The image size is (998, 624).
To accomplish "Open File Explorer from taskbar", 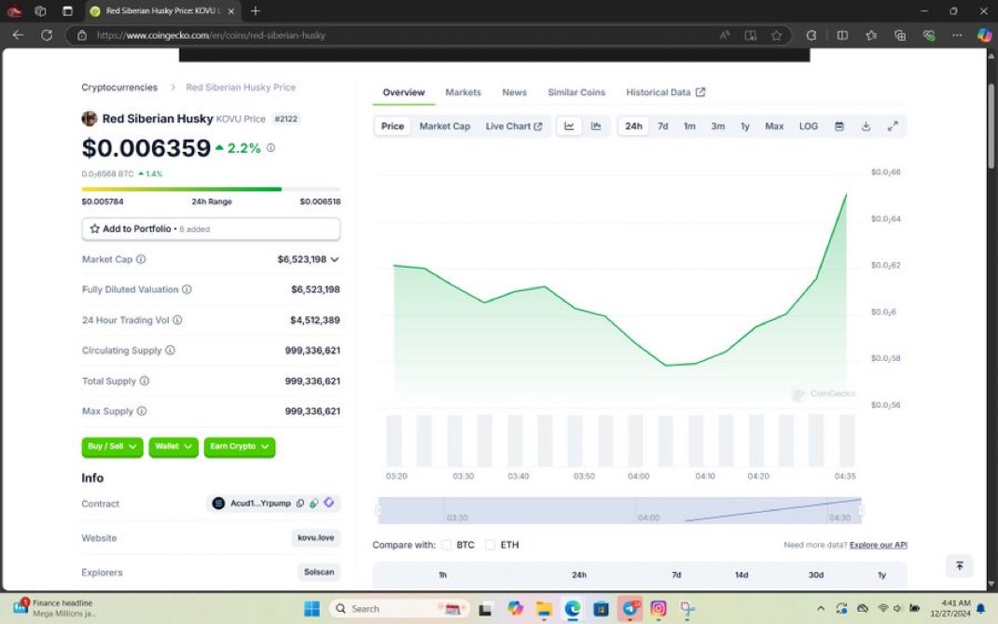I will (543, 609).
